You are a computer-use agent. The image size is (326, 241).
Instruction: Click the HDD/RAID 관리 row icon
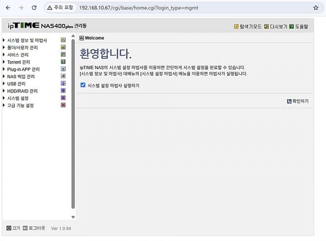click(63, 91)
